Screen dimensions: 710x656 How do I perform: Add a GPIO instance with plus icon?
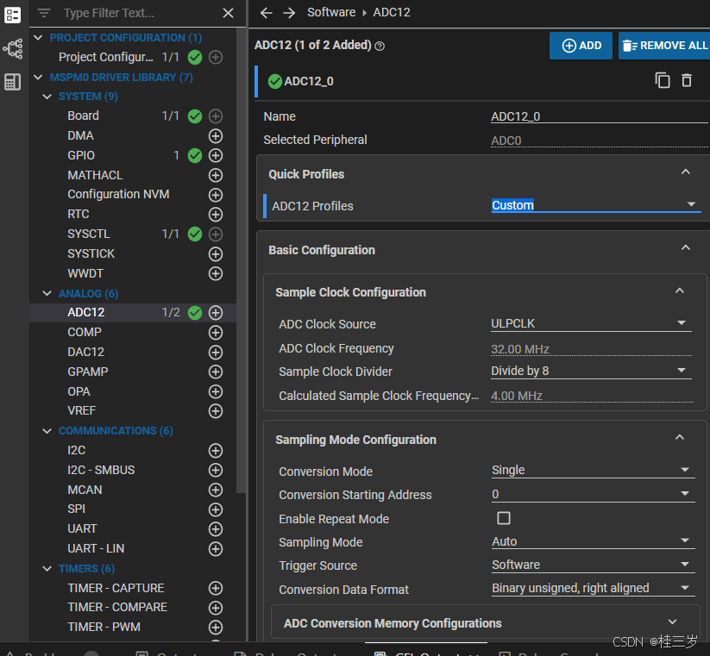tap(216, 156)
